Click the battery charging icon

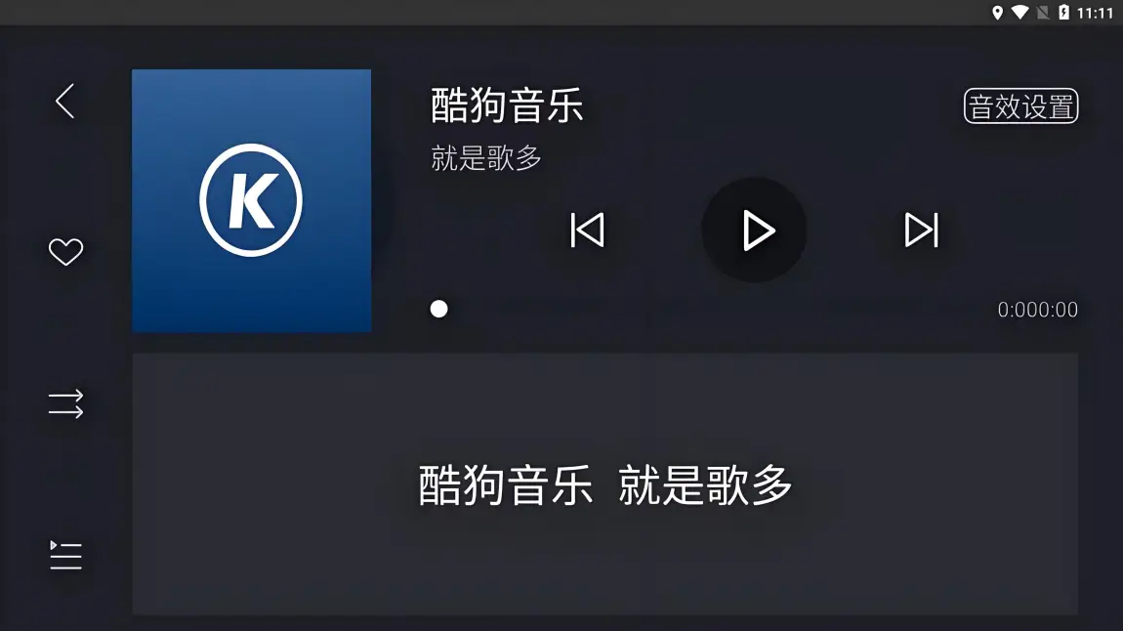click(x=1064, y=13)
